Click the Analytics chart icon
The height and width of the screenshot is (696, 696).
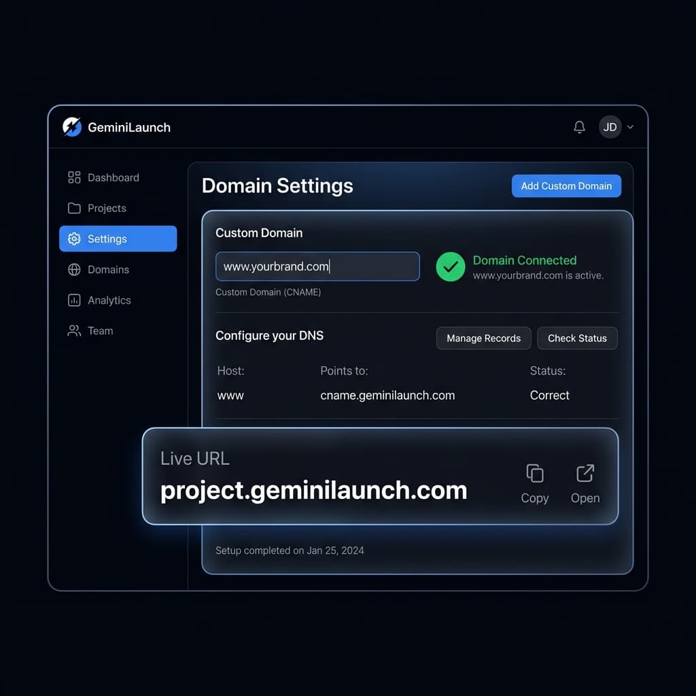74,300
